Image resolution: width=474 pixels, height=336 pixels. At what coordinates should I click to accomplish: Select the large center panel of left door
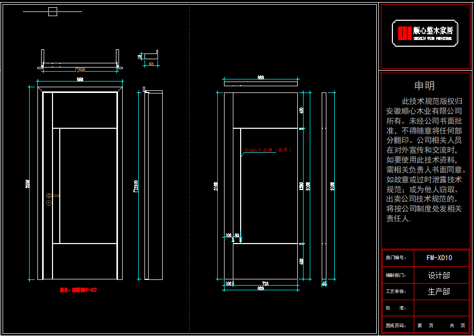tap(88, 186)
